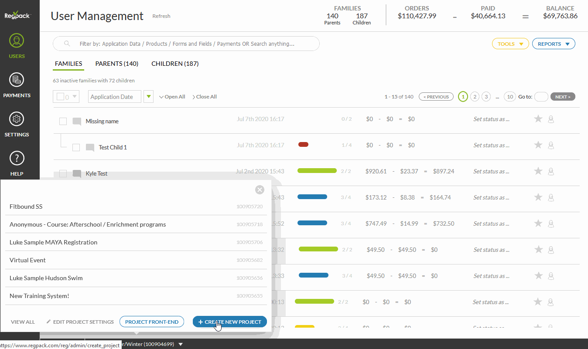588x349 pixels.
Task: Click the Project Front-End button
Action: (151, 322)
